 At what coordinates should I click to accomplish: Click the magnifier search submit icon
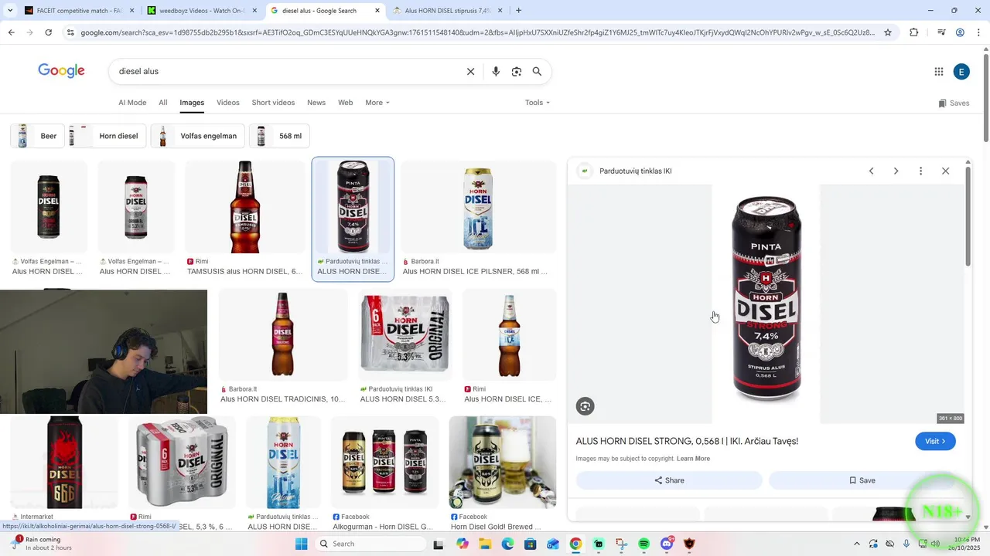(x=537, y=72)
